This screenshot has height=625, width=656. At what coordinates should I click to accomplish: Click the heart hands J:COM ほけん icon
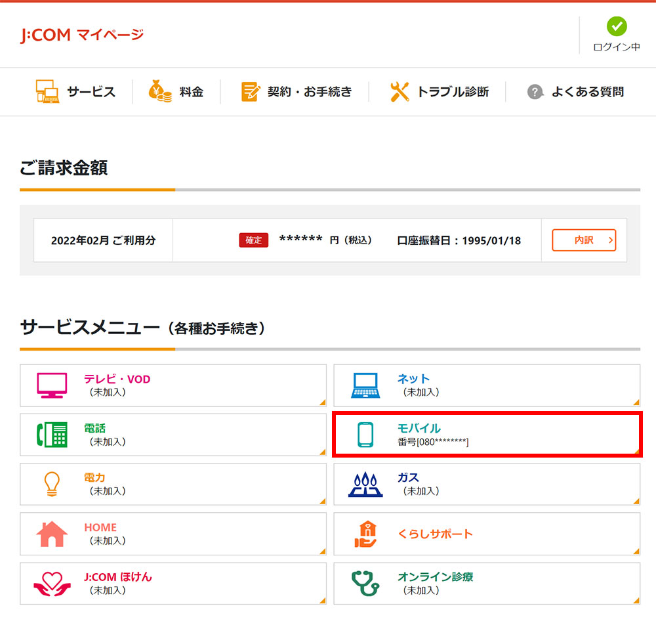tap(52, 584)
